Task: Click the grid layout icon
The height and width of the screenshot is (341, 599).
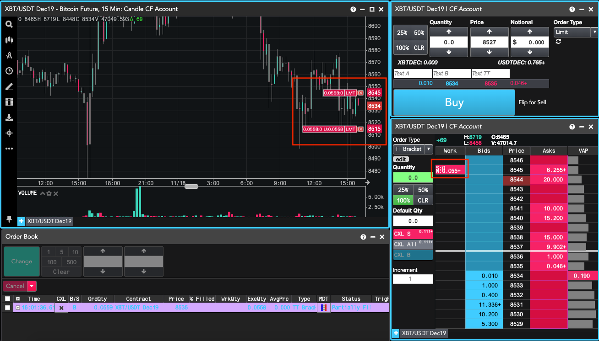Action: (9, 101)
